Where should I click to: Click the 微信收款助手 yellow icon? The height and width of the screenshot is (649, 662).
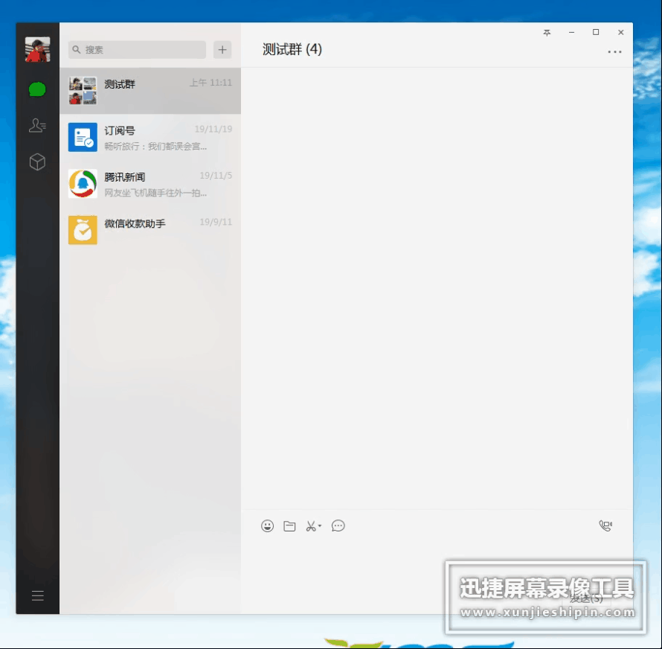(x=83, y=230)
